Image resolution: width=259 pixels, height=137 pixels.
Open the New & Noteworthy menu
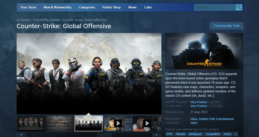(x=58, y=7)
